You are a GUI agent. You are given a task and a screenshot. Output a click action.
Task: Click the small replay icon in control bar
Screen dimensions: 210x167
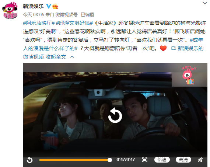(29, 160)
